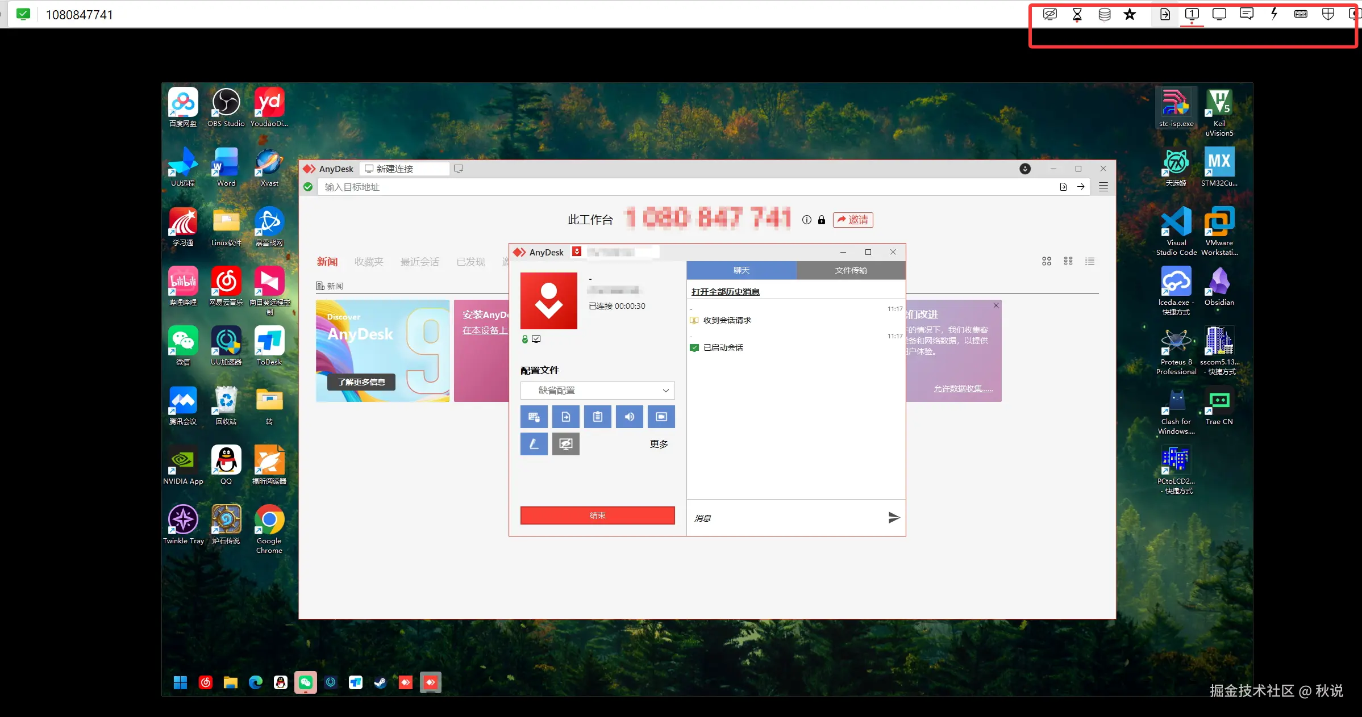Expand 更多 permissions options
Viewport: 1362px width, 717px height.
(x=659, y=444)
